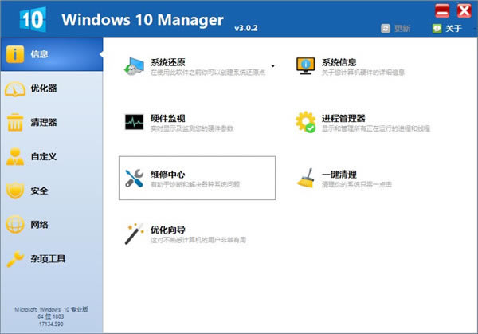Open 杂项工具 in the sidebar
Viewport: 478px width, 334px height.
(48, 259)
